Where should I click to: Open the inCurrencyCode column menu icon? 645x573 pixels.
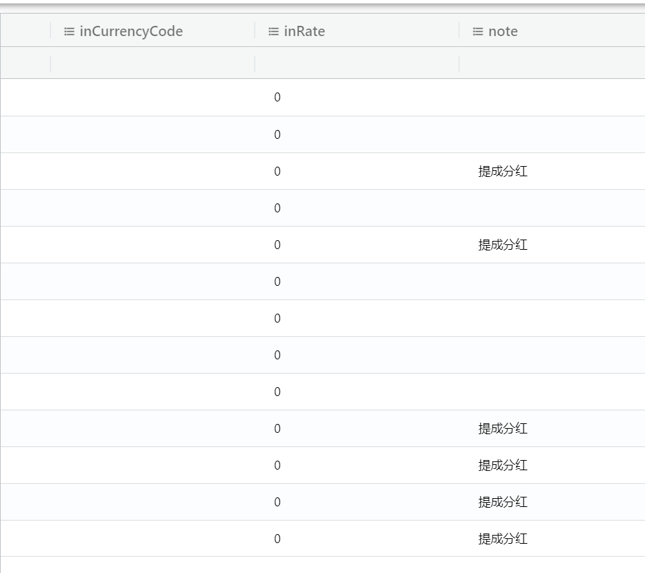(x=69, y=31)
